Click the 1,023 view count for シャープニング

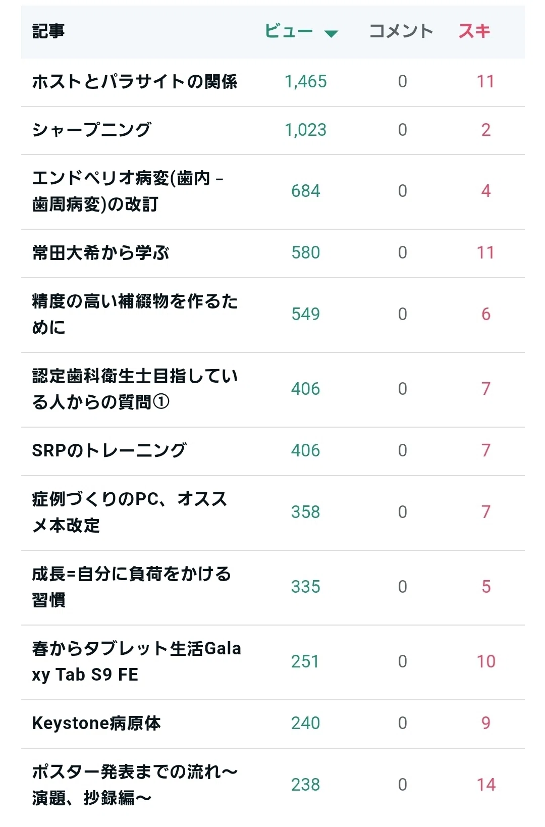[306, 130]
